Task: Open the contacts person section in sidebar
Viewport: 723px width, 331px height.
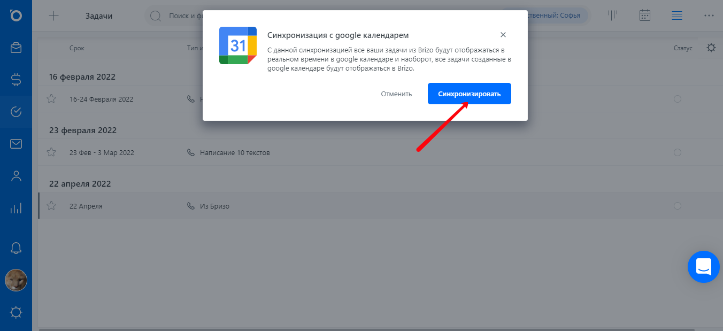Action: tap(16, 176)
